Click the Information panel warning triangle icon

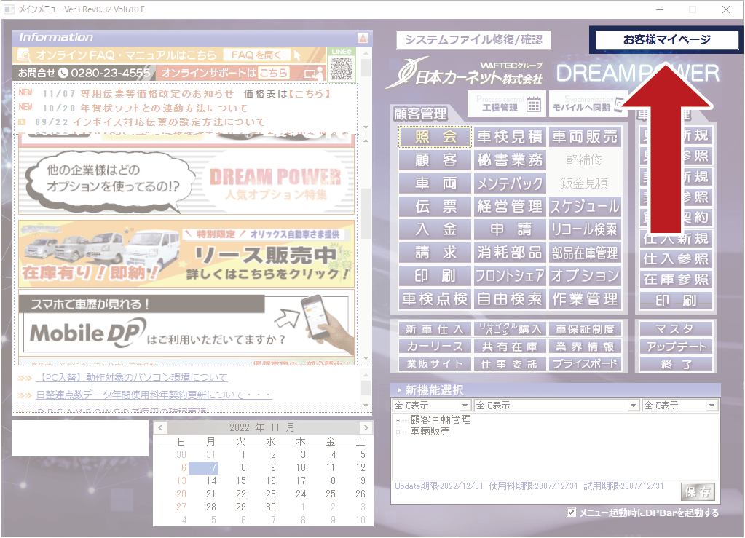(x=363, y=38)
